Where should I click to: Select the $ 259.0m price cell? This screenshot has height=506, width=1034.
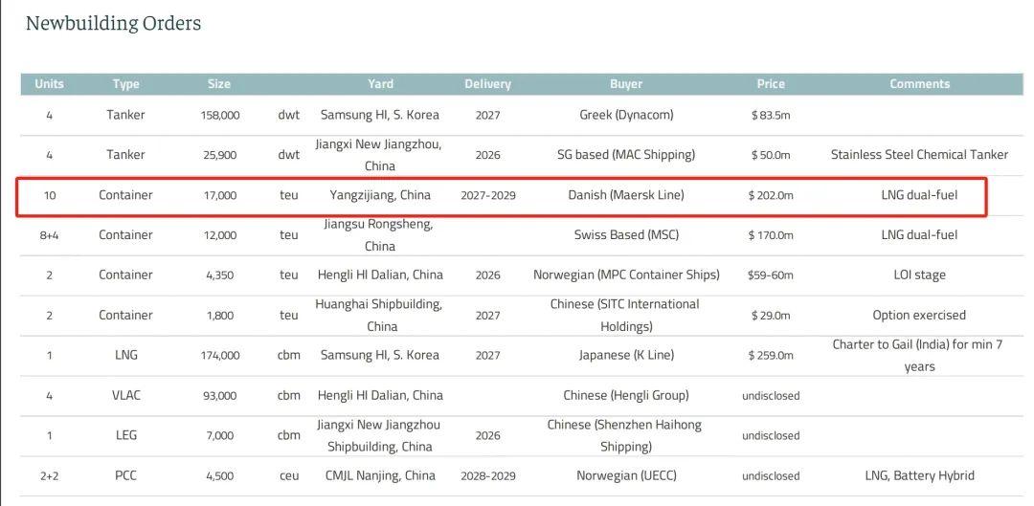pos(771,355)
